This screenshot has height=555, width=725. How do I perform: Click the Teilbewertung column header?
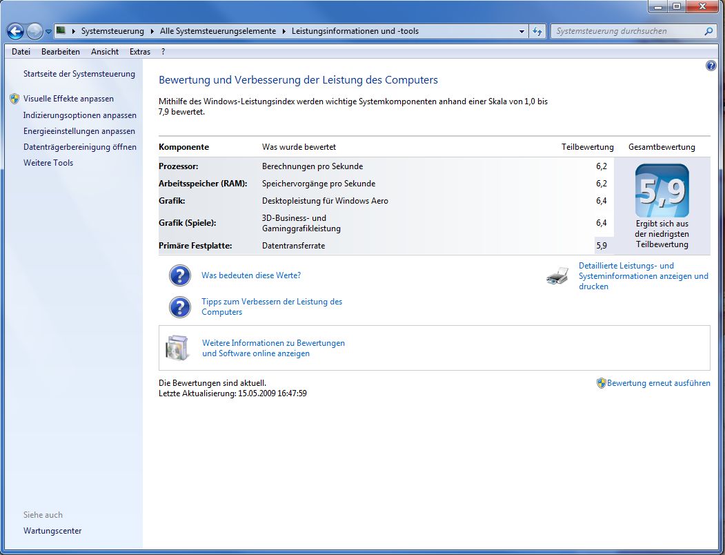click(588, 147)
